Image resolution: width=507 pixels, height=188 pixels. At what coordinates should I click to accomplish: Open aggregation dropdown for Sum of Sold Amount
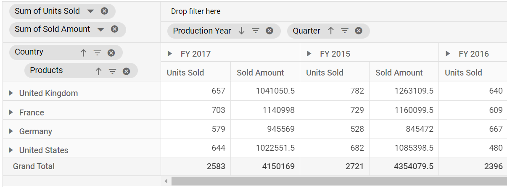tap(100, 29)
